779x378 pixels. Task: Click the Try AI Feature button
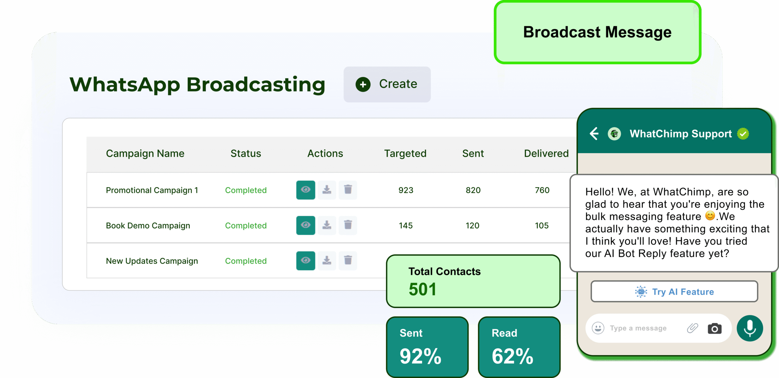[674, 292]
